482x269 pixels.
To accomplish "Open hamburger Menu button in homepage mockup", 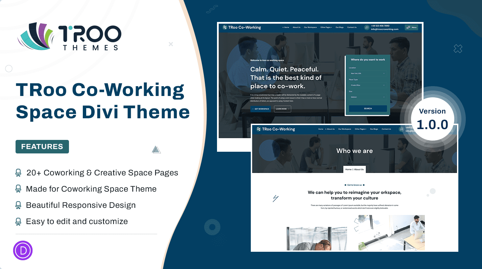I will [411, 27].
